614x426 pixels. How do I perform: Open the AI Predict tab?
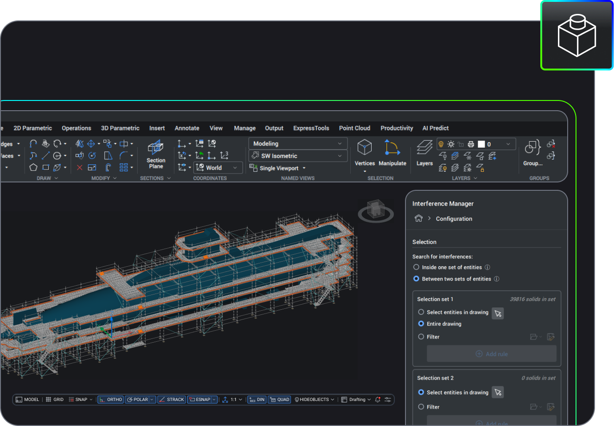coord(436,128)
